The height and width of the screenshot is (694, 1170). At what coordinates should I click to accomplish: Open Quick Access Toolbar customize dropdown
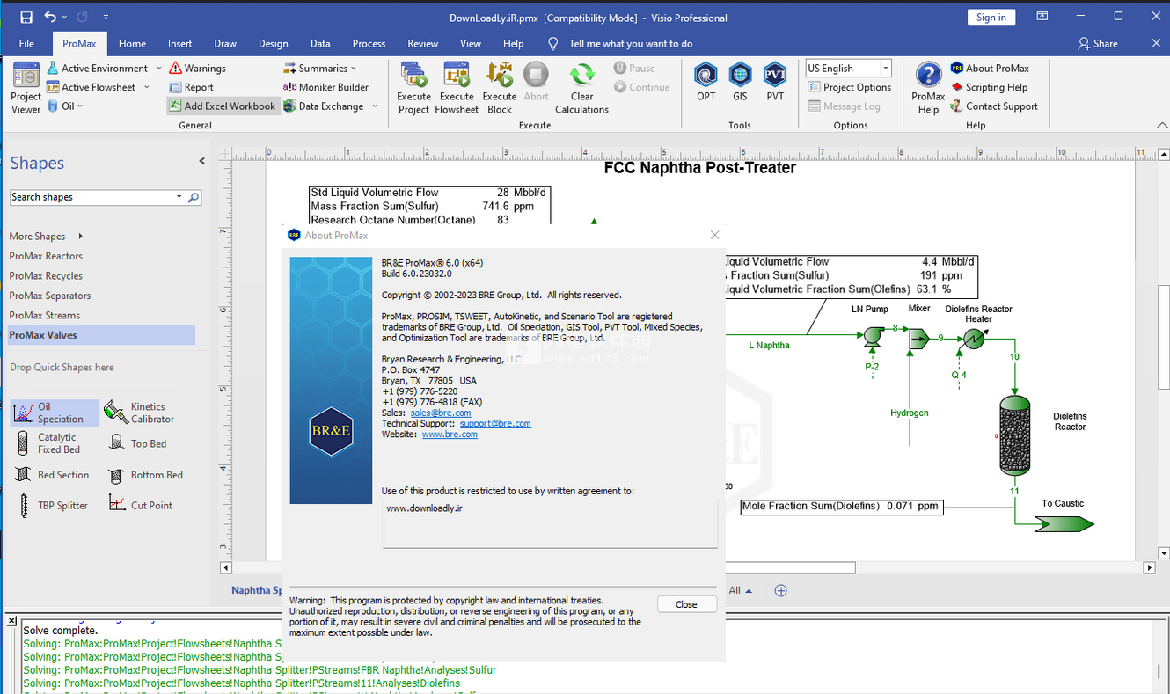[106, 17]
